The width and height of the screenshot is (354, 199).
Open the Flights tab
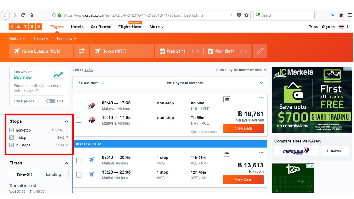57,27
